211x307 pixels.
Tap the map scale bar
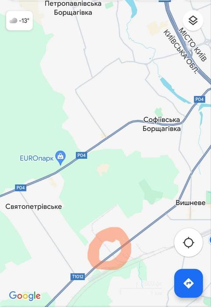tap(141, 288)
